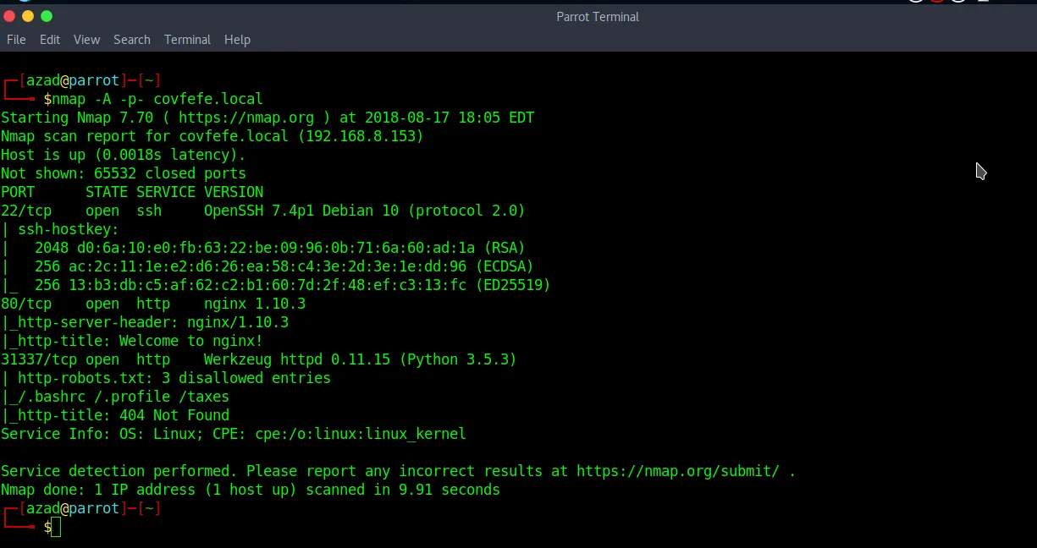Viewport: 1037px width, 548px height.
Task: Click the OpenSSH 7.4p1 Debian 10 version
Action: tap(301, 211)
